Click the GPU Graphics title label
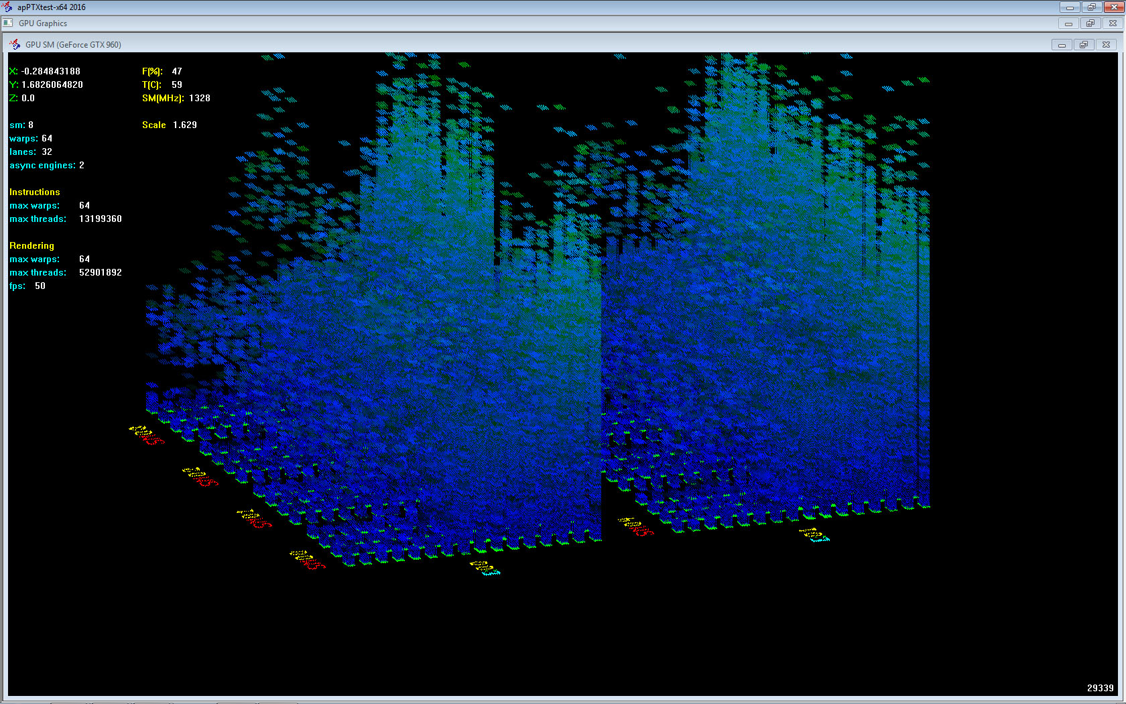This screenshot has width=1126, height=704. click(43, 23)
